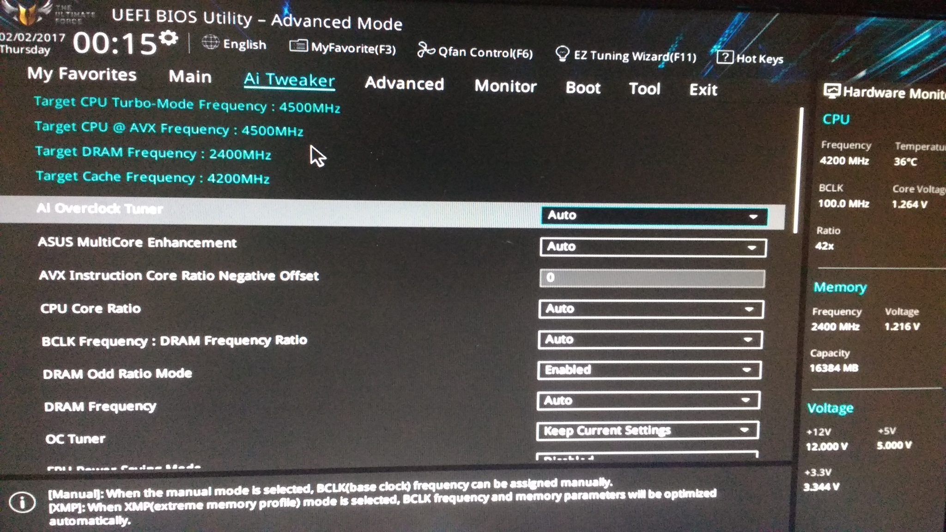Select BCLK Frequency : DRAM Frequency Ratio label
This screenshot has width=946, height=532.
(x=174, y=341)
